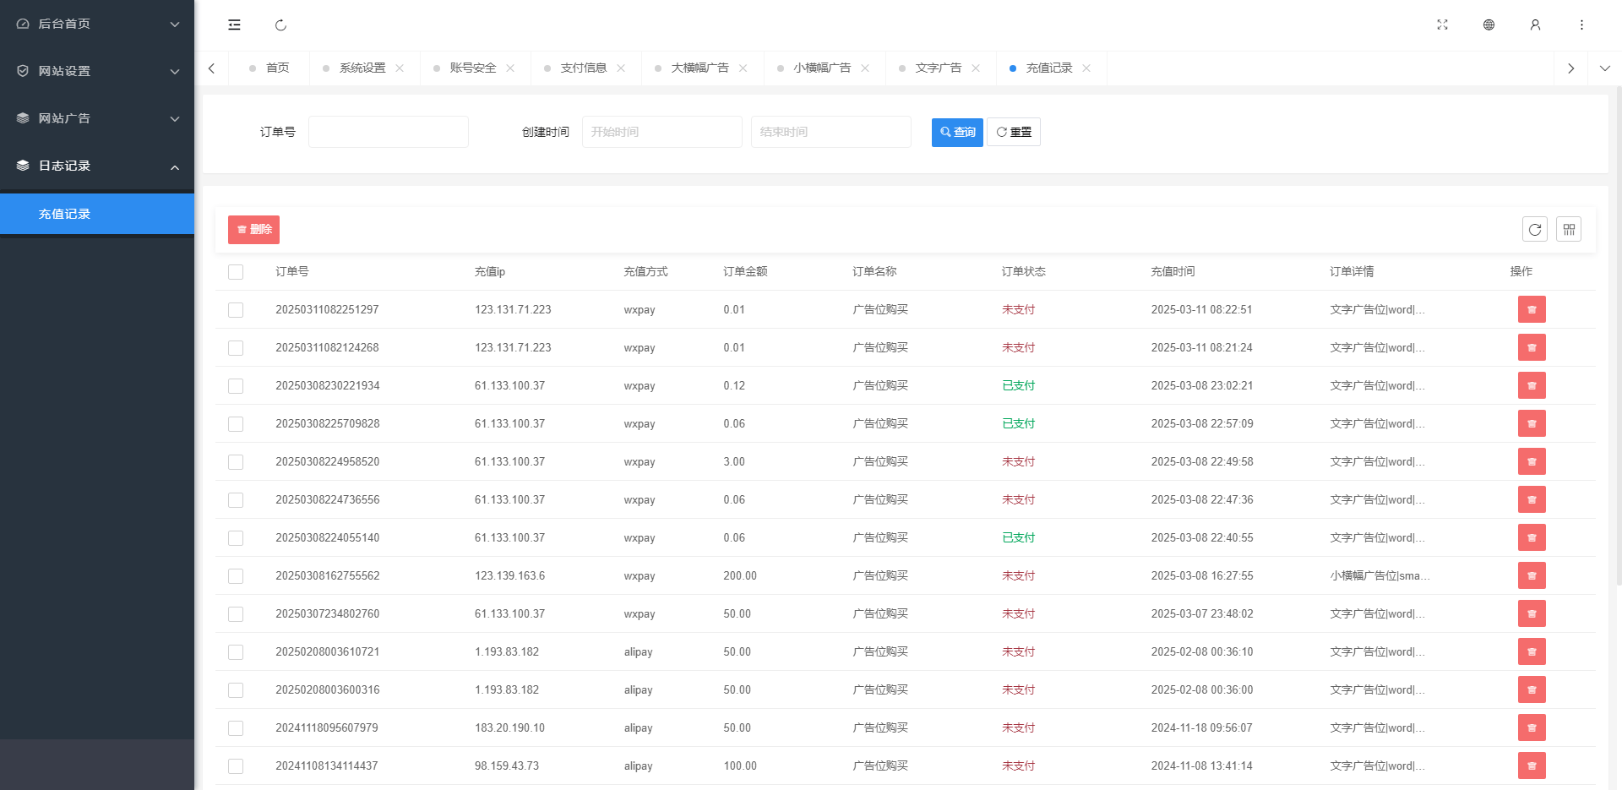Open the tab options dropdown chevron
1622x790 pixels.
pos(1604,68)
